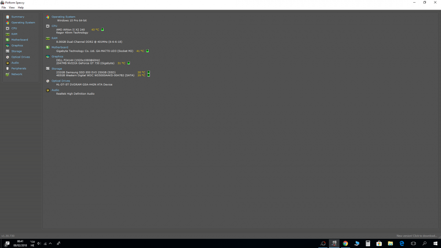Open the View menu
This screenshot has width=441, height=248.
click(x=11, y=7)
